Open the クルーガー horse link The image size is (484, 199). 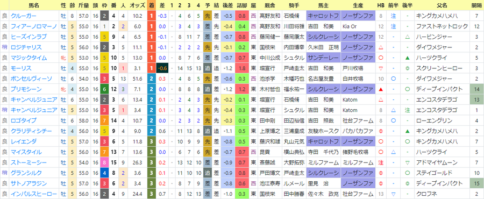pyautogui.click(x=24, y=16)
